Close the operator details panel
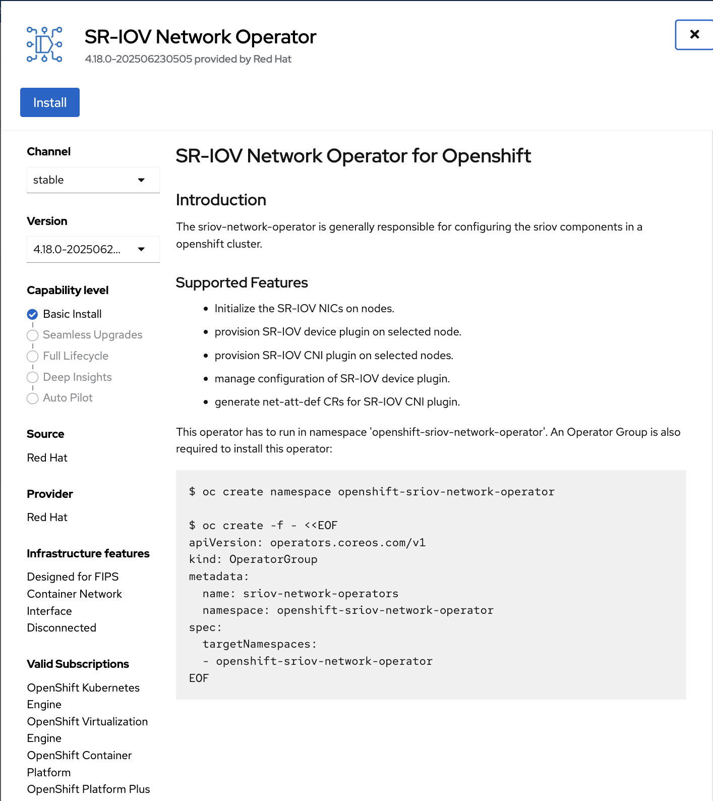 (694, 35)
